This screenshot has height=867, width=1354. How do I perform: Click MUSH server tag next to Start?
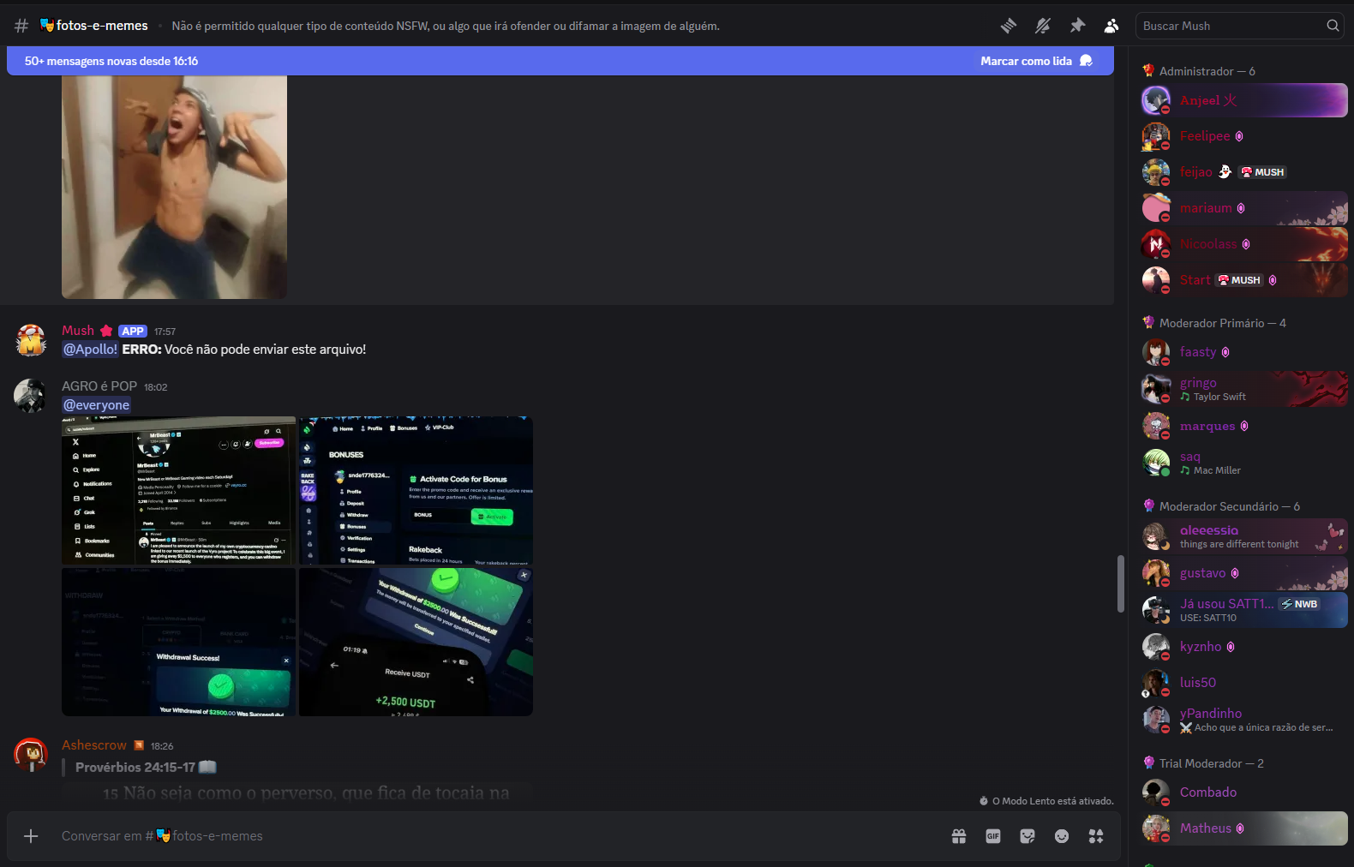click(1239, 280)
